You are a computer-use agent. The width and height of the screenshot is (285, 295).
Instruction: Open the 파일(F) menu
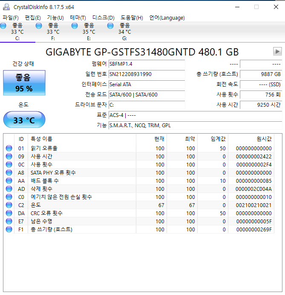point(11,18)
